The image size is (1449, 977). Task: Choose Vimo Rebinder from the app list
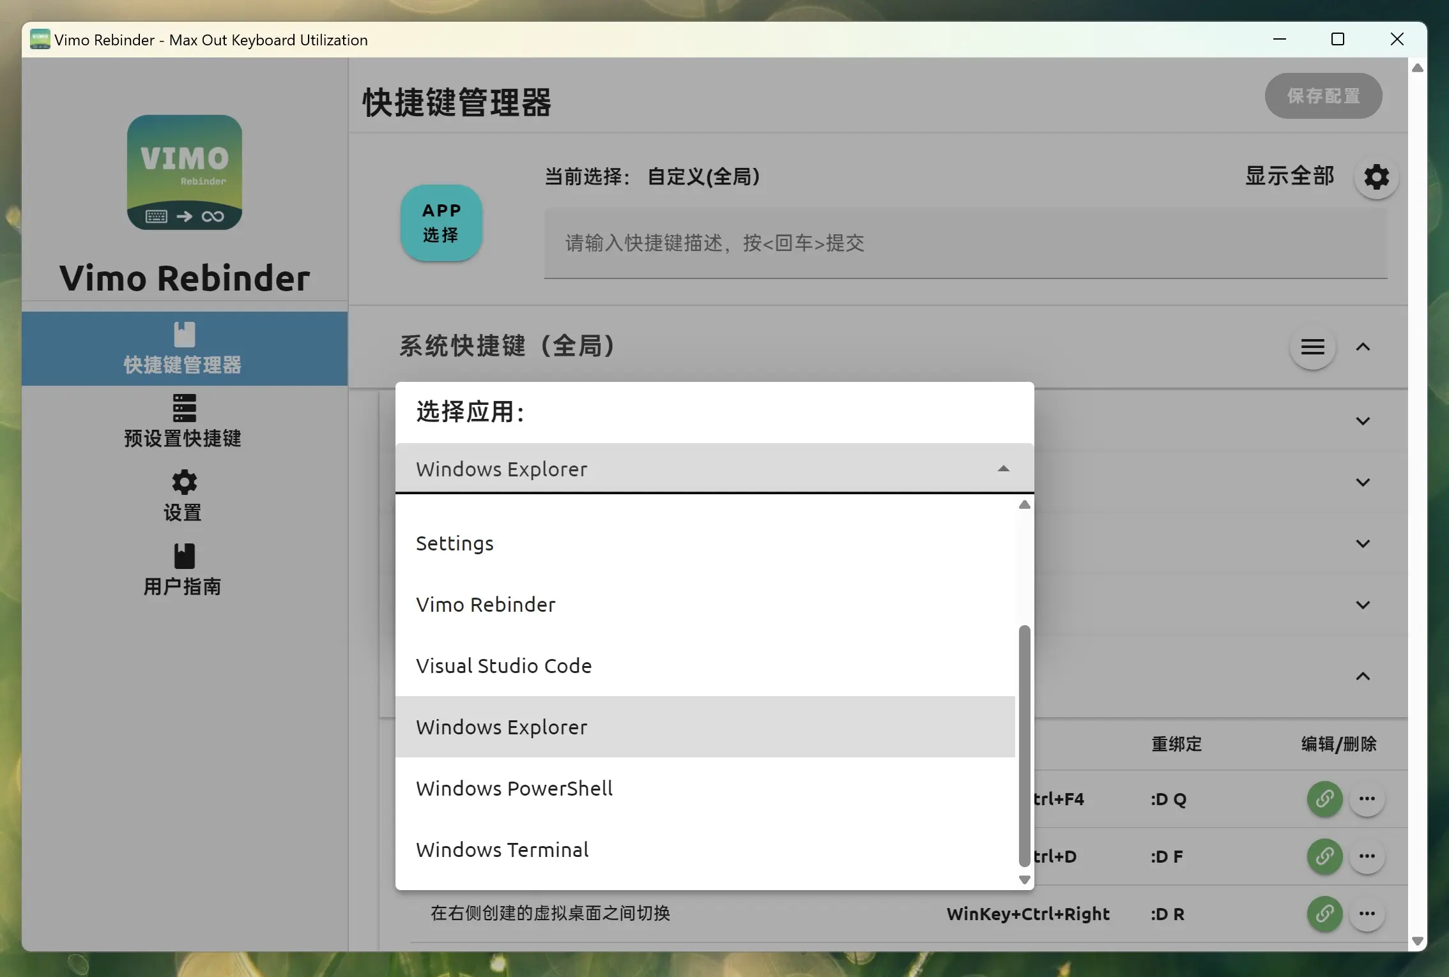click(x=705, y=605)
